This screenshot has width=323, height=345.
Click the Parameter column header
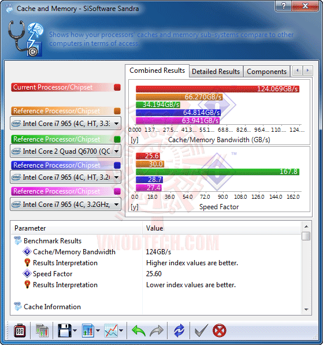(77, 228)
